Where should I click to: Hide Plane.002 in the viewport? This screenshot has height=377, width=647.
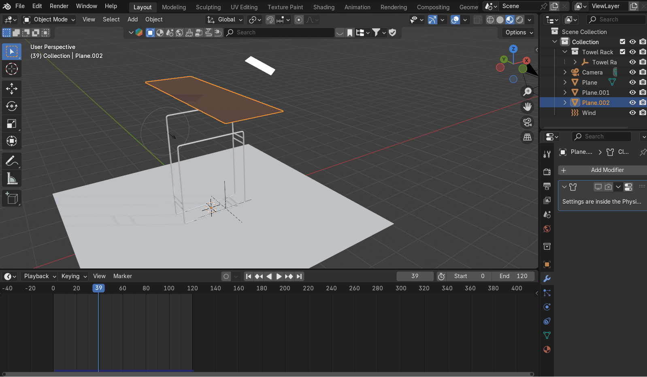pos(632,102)
